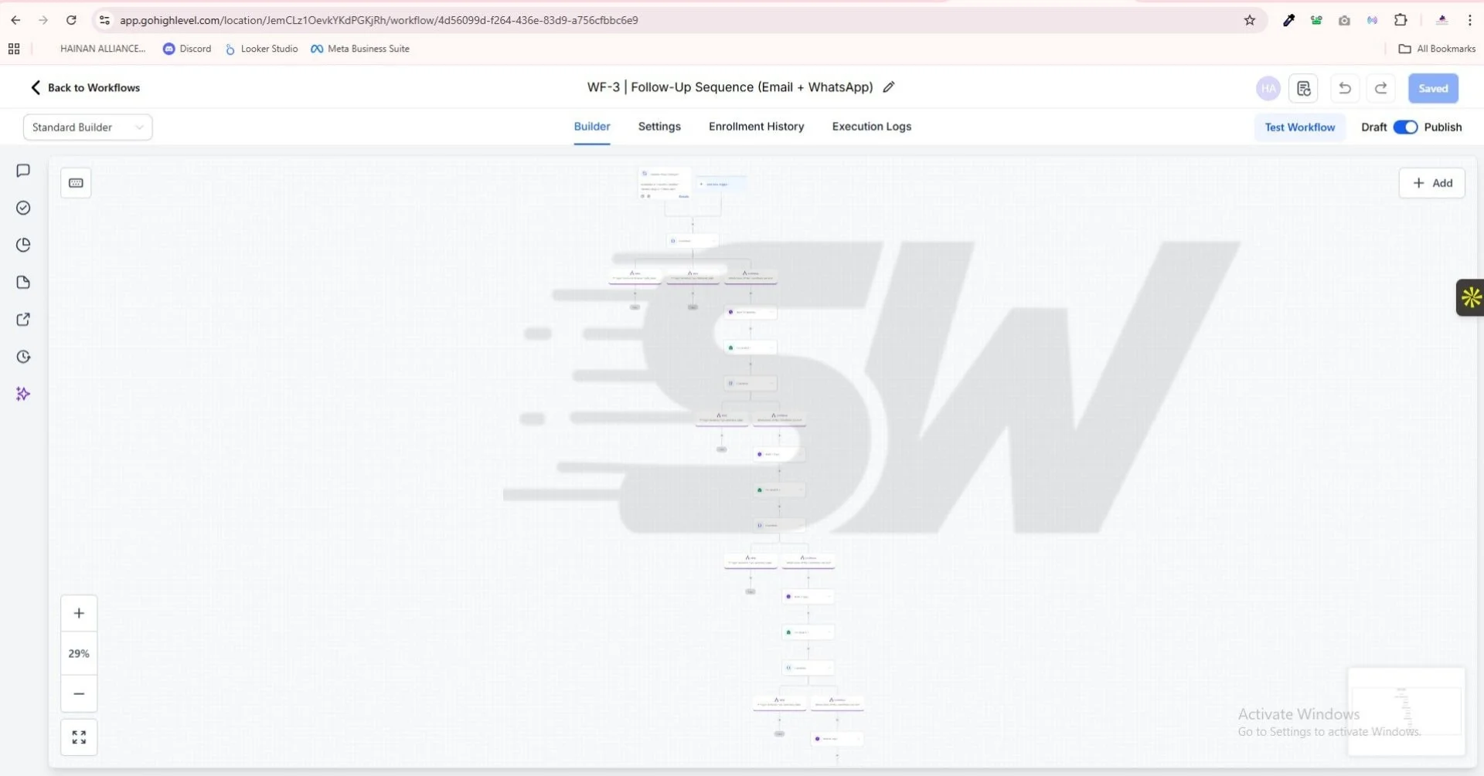
Task: Click the checkmark circle sidebar icon
Action: 23,208
